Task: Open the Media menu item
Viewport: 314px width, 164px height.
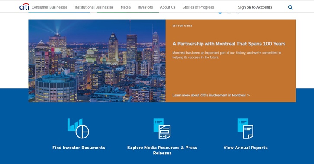Action: [125, 7]
